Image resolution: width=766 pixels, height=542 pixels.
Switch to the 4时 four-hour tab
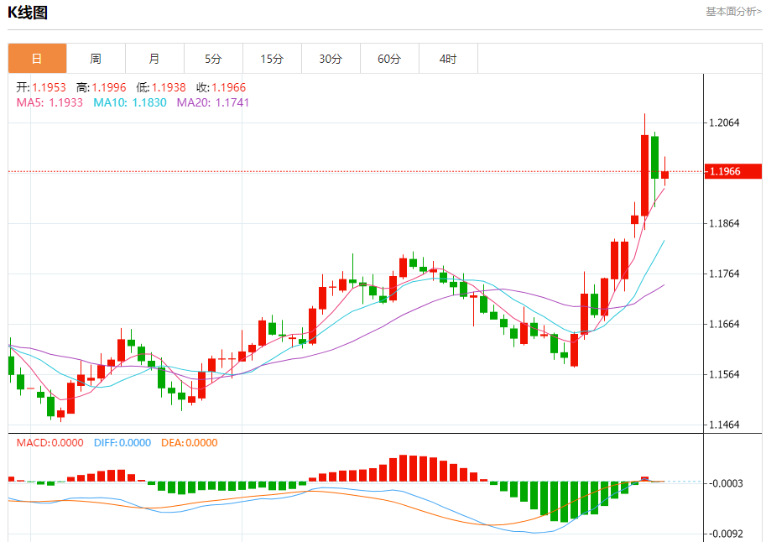pos(448,59)
